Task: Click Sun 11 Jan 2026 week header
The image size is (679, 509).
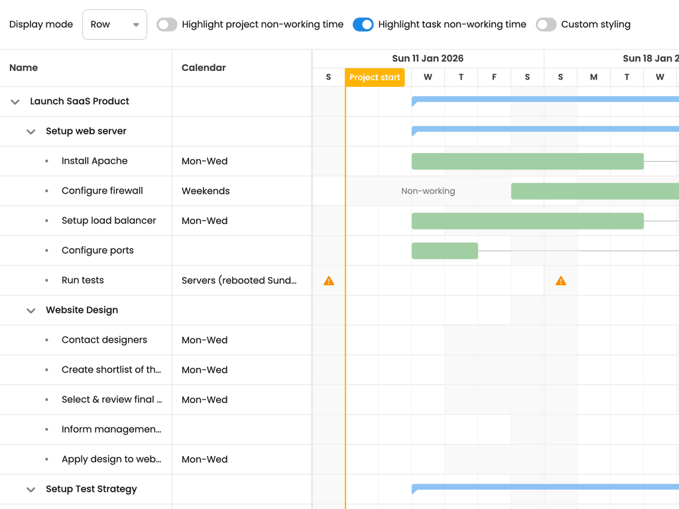Action: point(428,58)
